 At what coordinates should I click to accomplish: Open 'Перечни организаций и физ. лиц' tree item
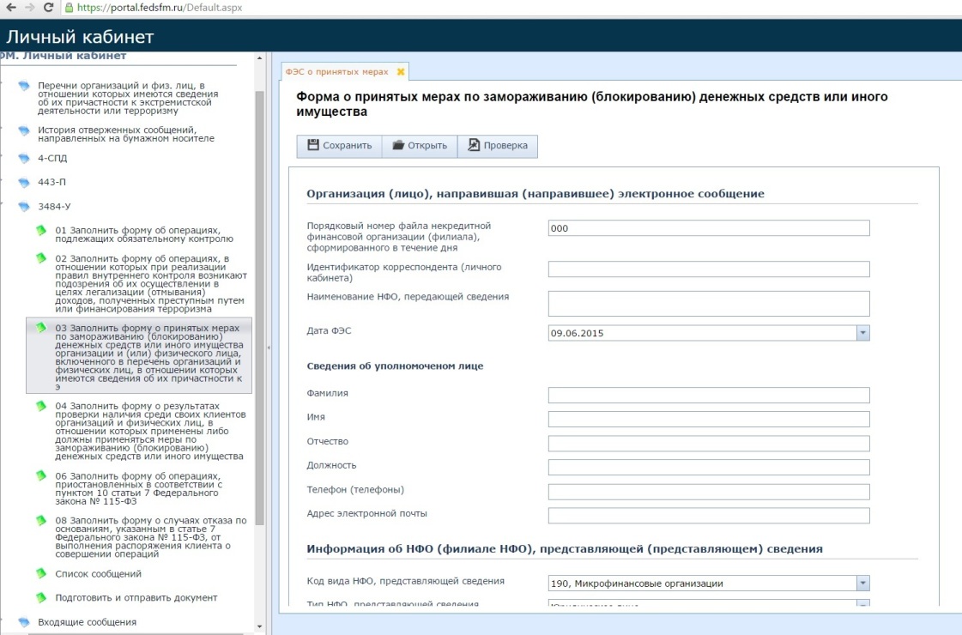coord(128,98)
